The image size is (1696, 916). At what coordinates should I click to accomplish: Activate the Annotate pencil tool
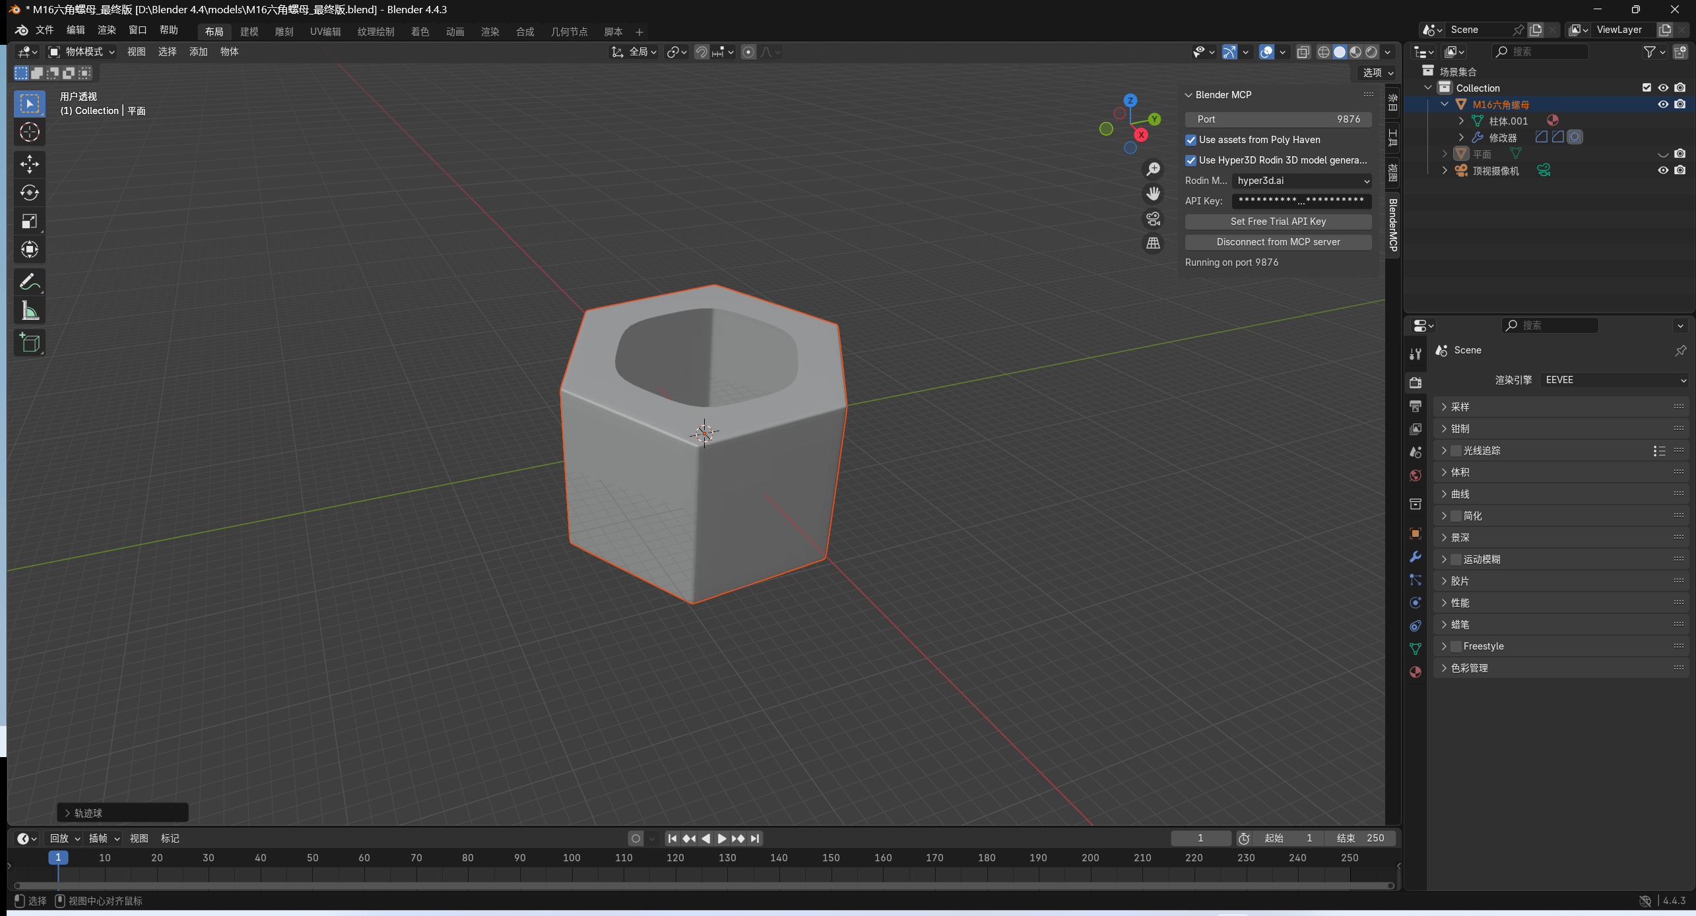(29, 282)
